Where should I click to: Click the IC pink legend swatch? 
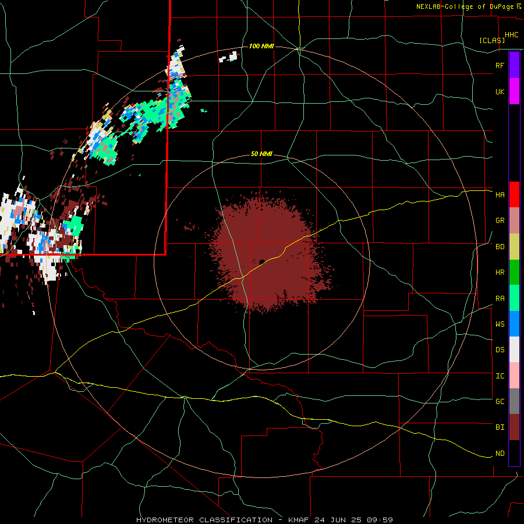point(514,376)
